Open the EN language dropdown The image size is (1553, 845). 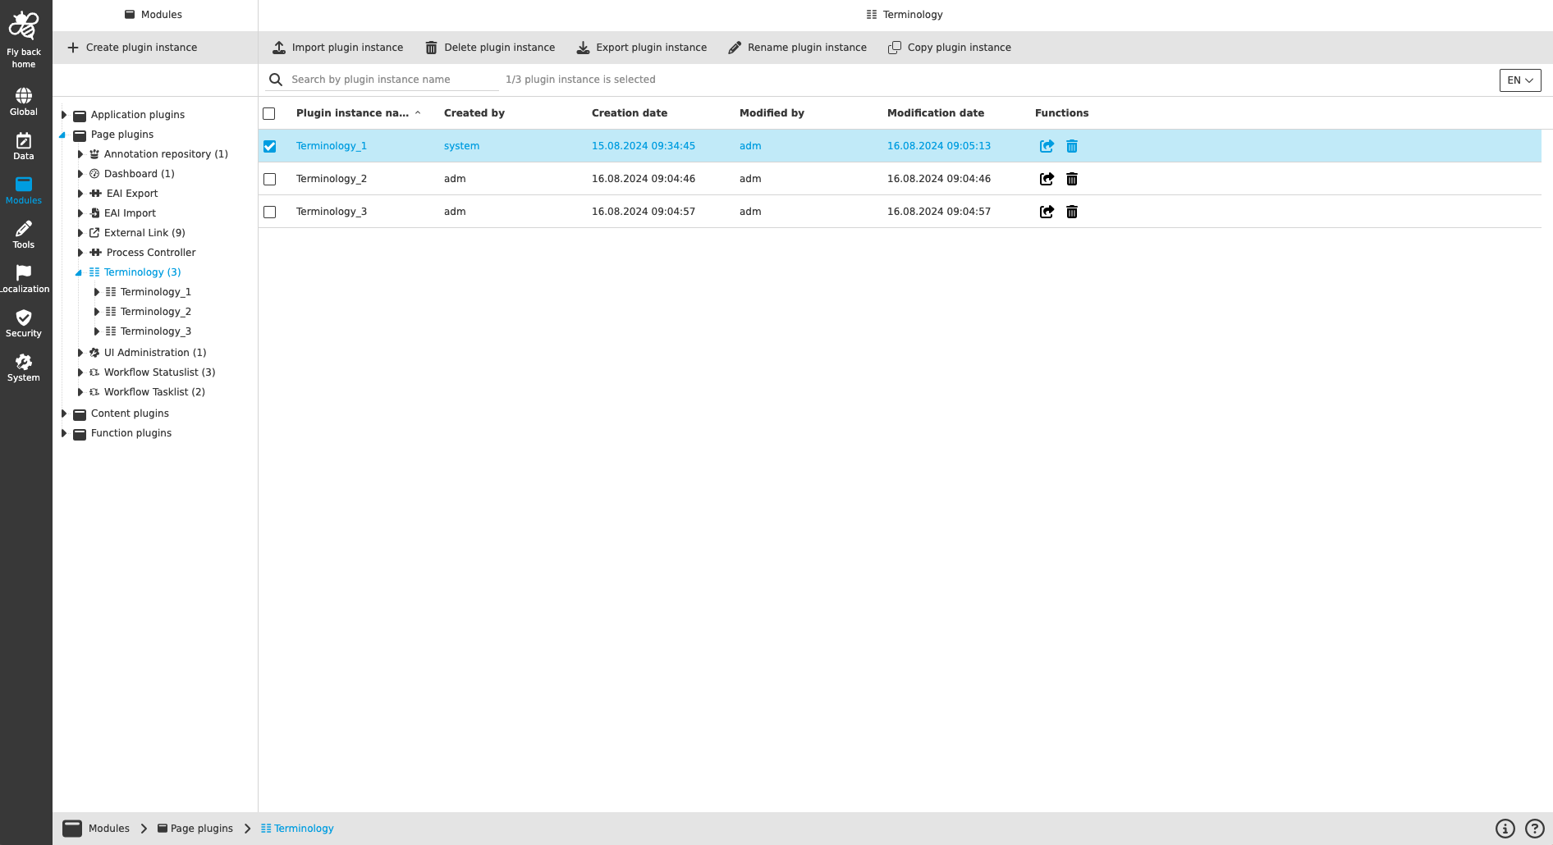click(1519, 80)
